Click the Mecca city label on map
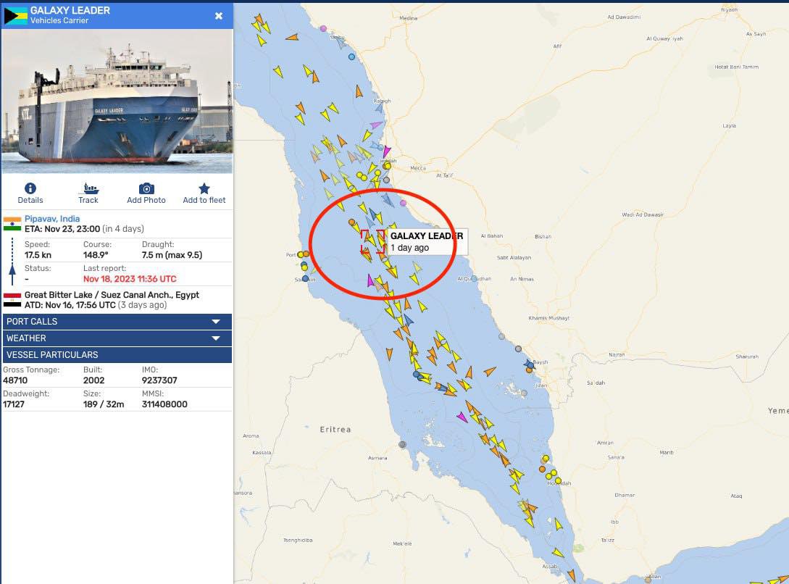This screenshot has height=584, width=789. click(418, 168)
